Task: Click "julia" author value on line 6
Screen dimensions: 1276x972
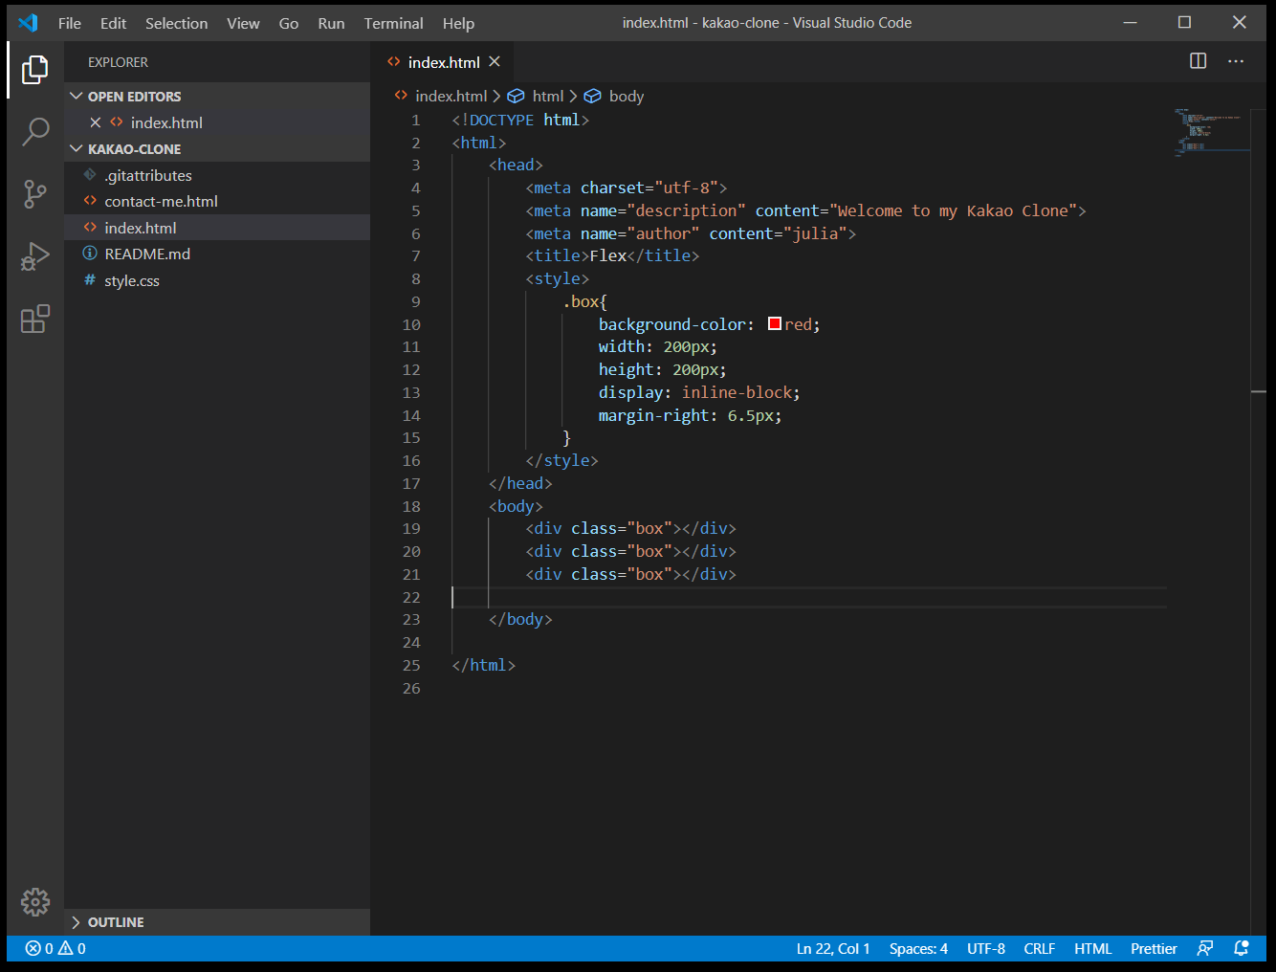Action: click(x=815, y=233)
